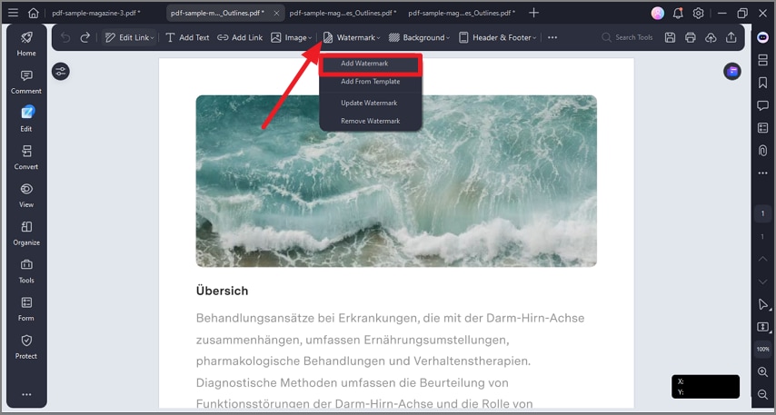Redo the last action
Image resolution: width=776 pixels, height=415 pixels.
pyautogui.click(x=85, y=37)
